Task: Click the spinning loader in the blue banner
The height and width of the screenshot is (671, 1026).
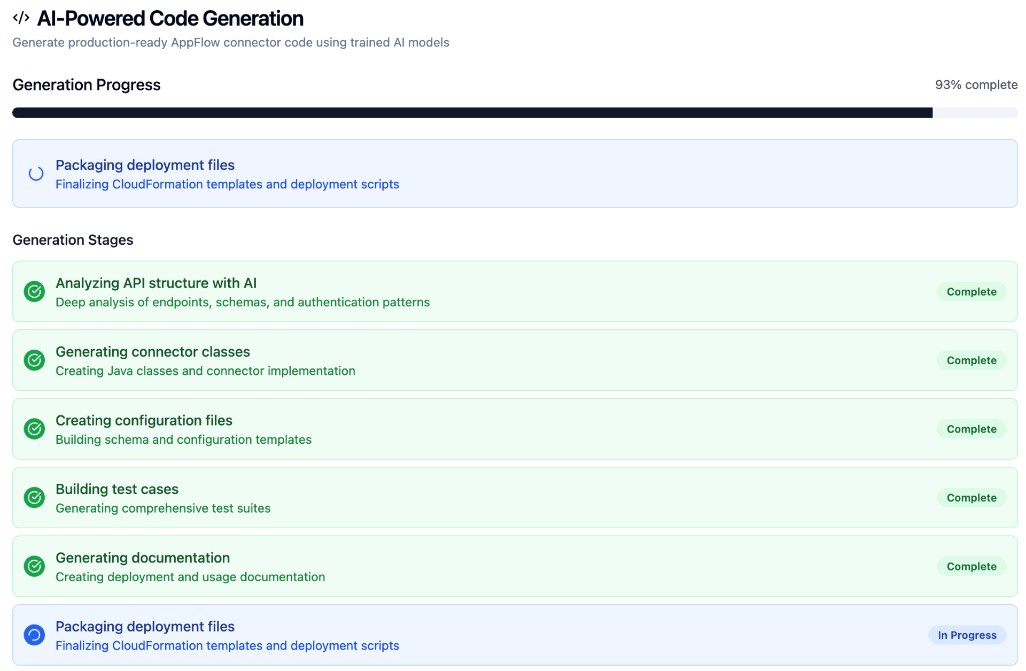Action: coord(35,173)
